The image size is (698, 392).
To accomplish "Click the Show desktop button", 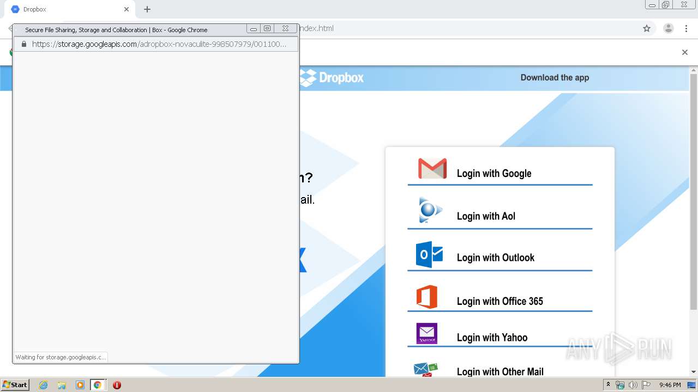I will 692,385.
